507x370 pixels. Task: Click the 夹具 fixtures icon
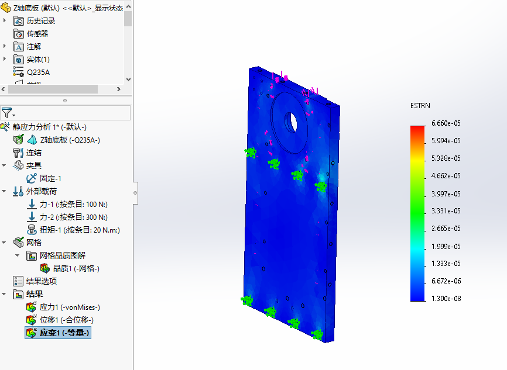tap(18, 165)
